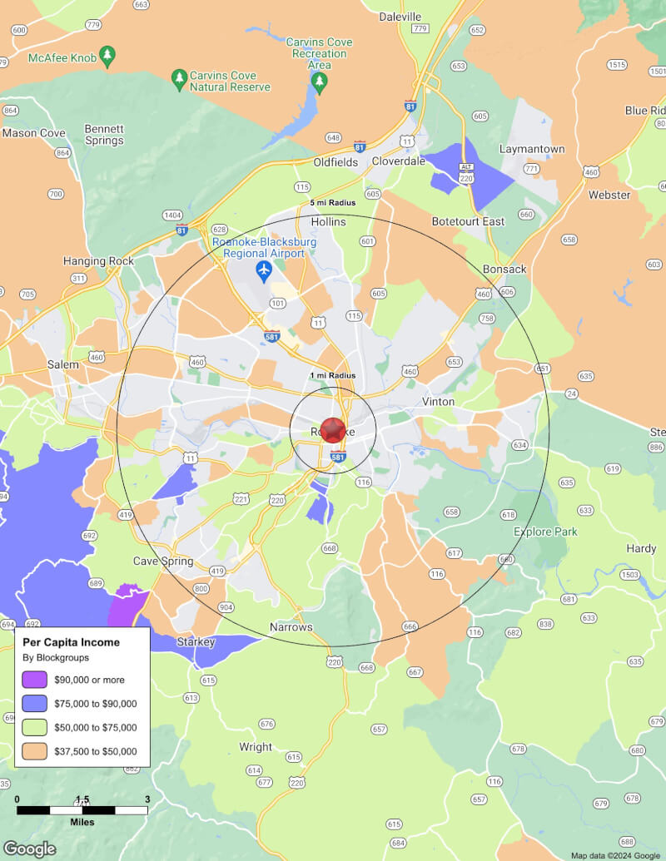Screen dimensions: 666x861
Task: Click the Miles scale bar
Action: click(x=82, y=809)
